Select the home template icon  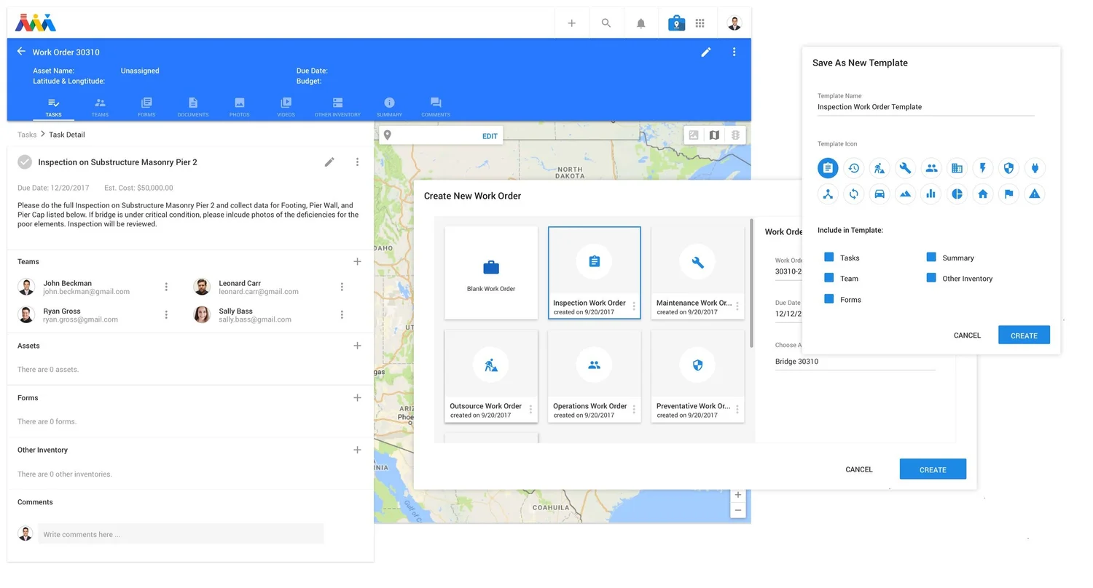pyautogui.click(x=983, y=194)
